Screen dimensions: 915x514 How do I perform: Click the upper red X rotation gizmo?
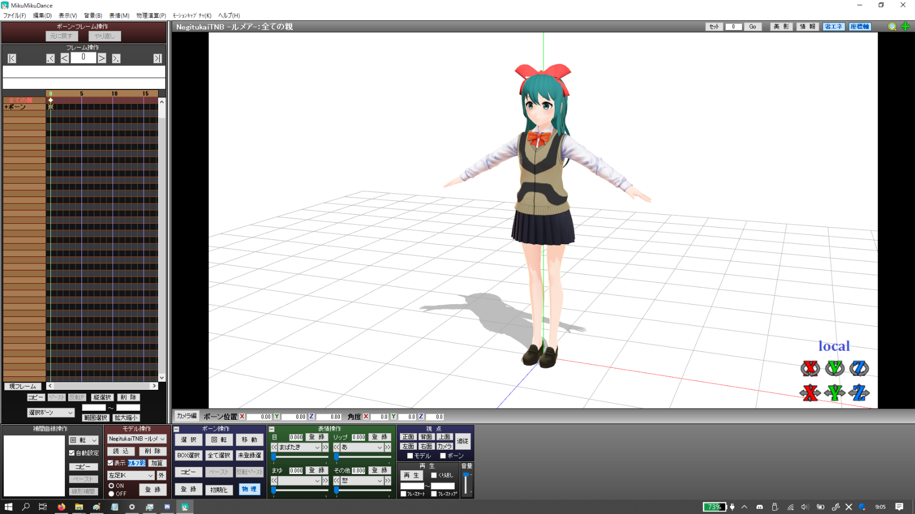tap(810, 368)
